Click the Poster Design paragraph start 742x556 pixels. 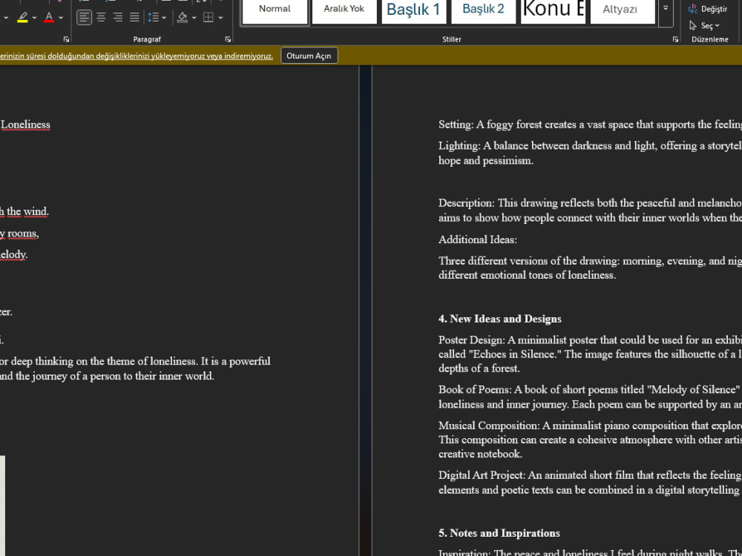[x=470, y=340]
